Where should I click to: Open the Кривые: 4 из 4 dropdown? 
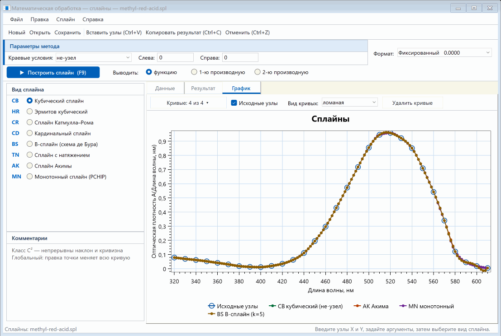[188, 103]
